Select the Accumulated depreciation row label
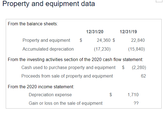The width and height of the screenshot is (166, 113). [48, 49]
